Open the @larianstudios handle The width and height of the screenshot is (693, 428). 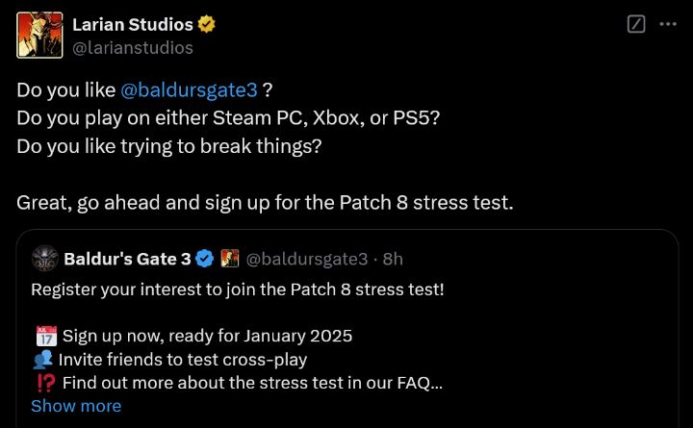(x=133, y=47)
